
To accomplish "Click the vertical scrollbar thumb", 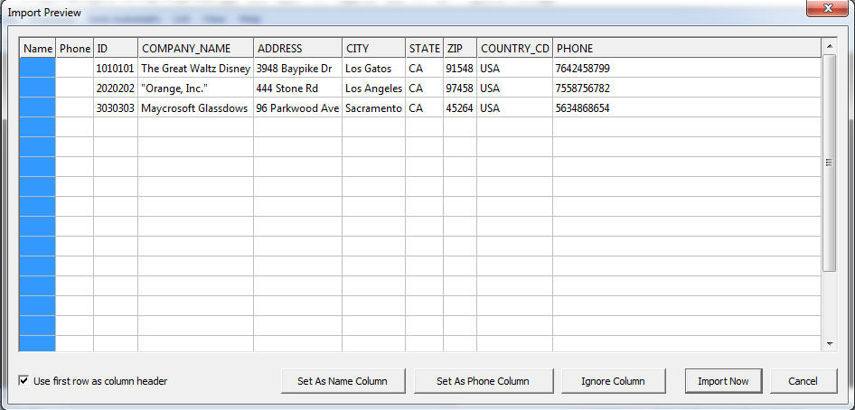I will pyautogui.click(x=830, y=163).
